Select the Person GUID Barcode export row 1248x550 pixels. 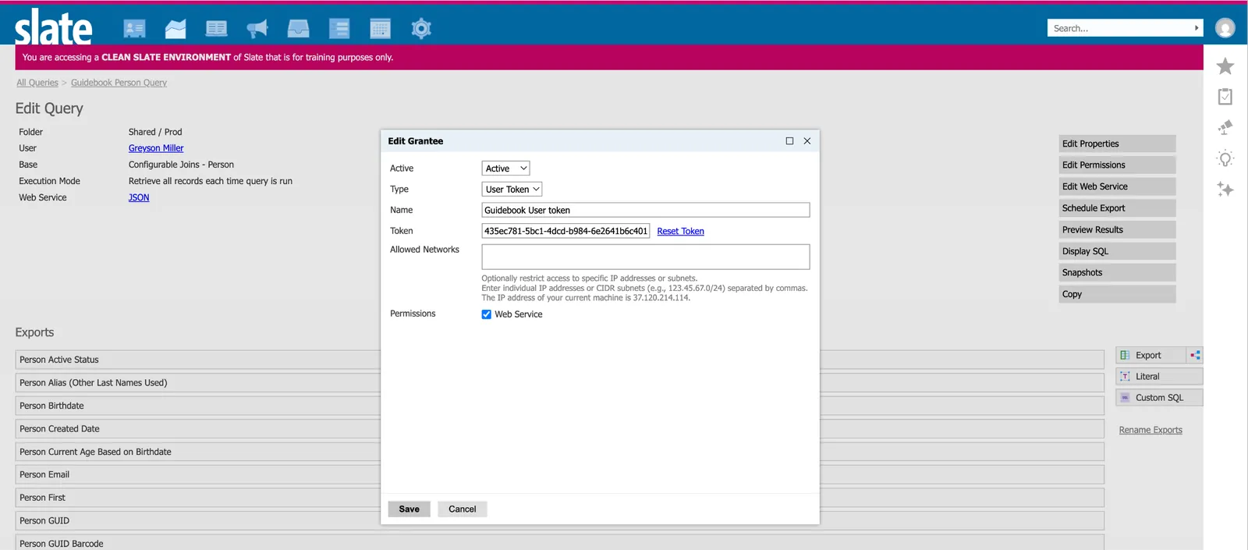coord(559,543)
